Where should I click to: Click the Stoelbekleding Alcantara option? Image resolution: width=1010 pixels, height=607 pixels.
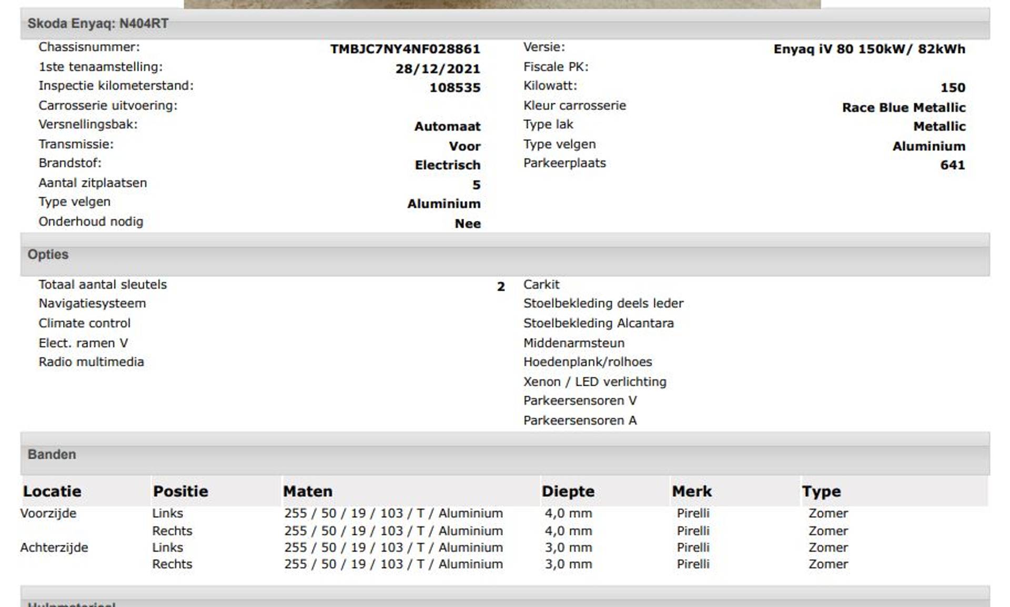[598, 323]
